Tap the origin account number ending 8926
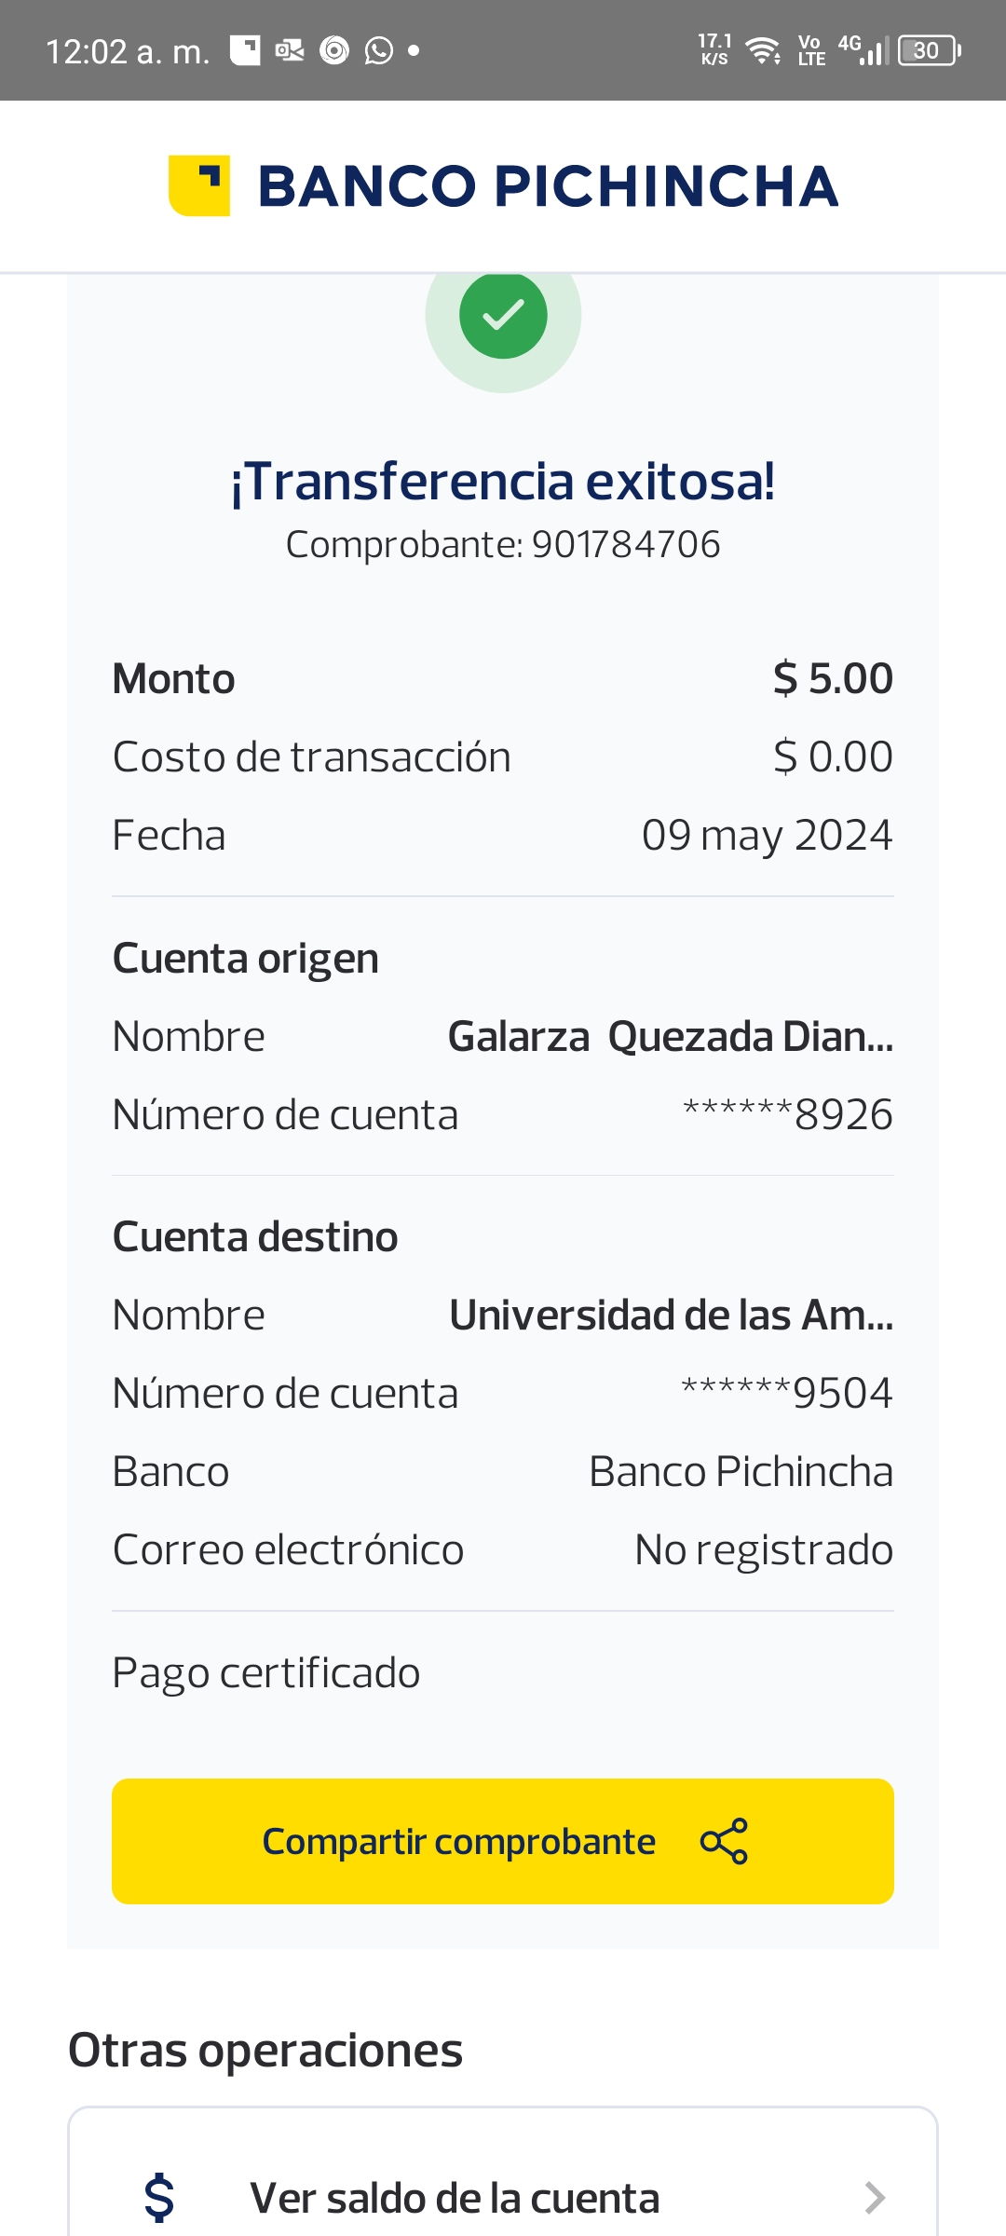The height and width of the screenshot is (2236, 1006). (787, 1114)
